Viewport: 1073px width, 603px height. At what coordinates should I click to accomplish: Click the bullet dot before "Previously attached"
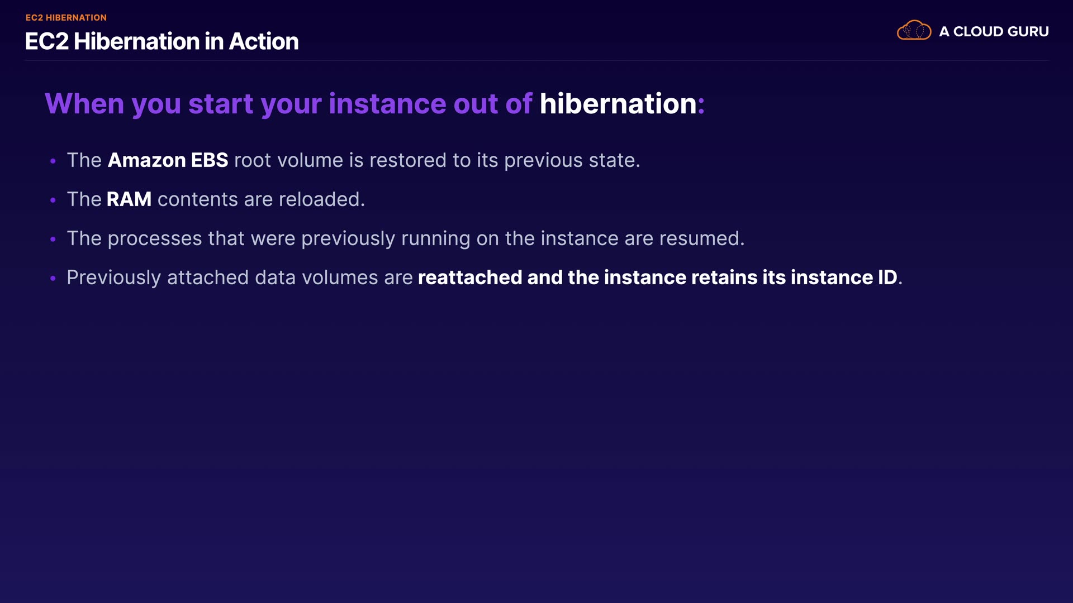click(x=53, y=279)
